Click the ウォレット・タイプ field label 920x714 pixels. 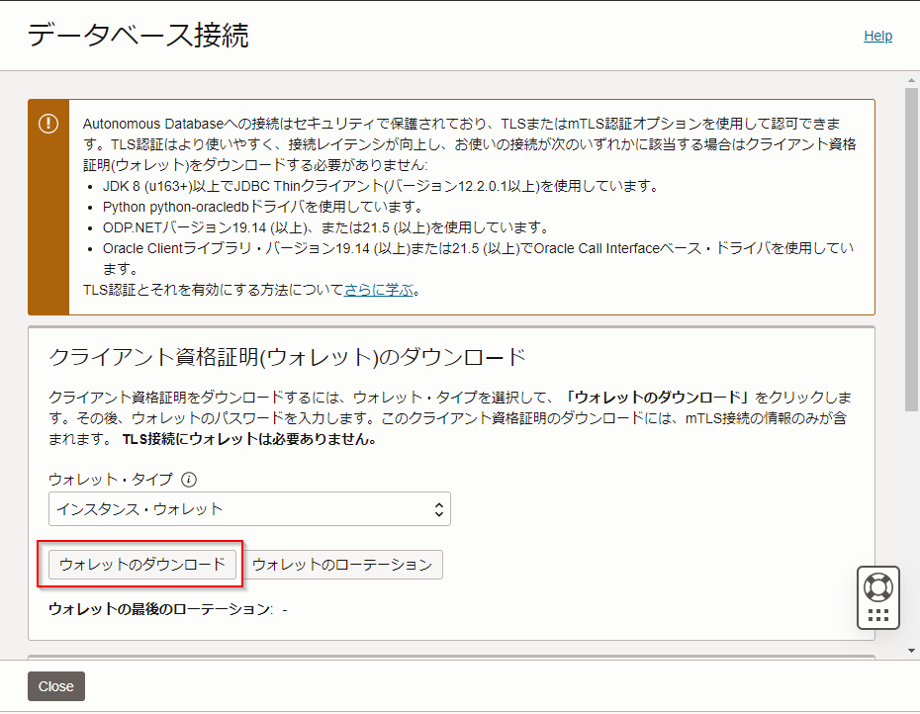(110, 480)
